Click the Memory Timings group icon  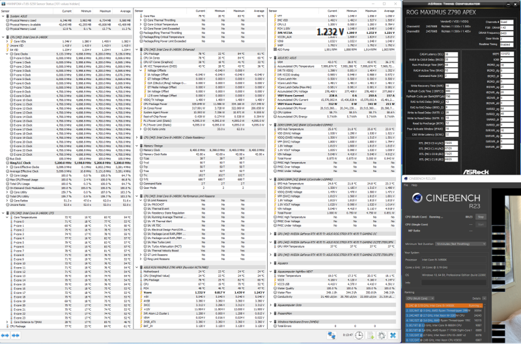coord(141,146)
